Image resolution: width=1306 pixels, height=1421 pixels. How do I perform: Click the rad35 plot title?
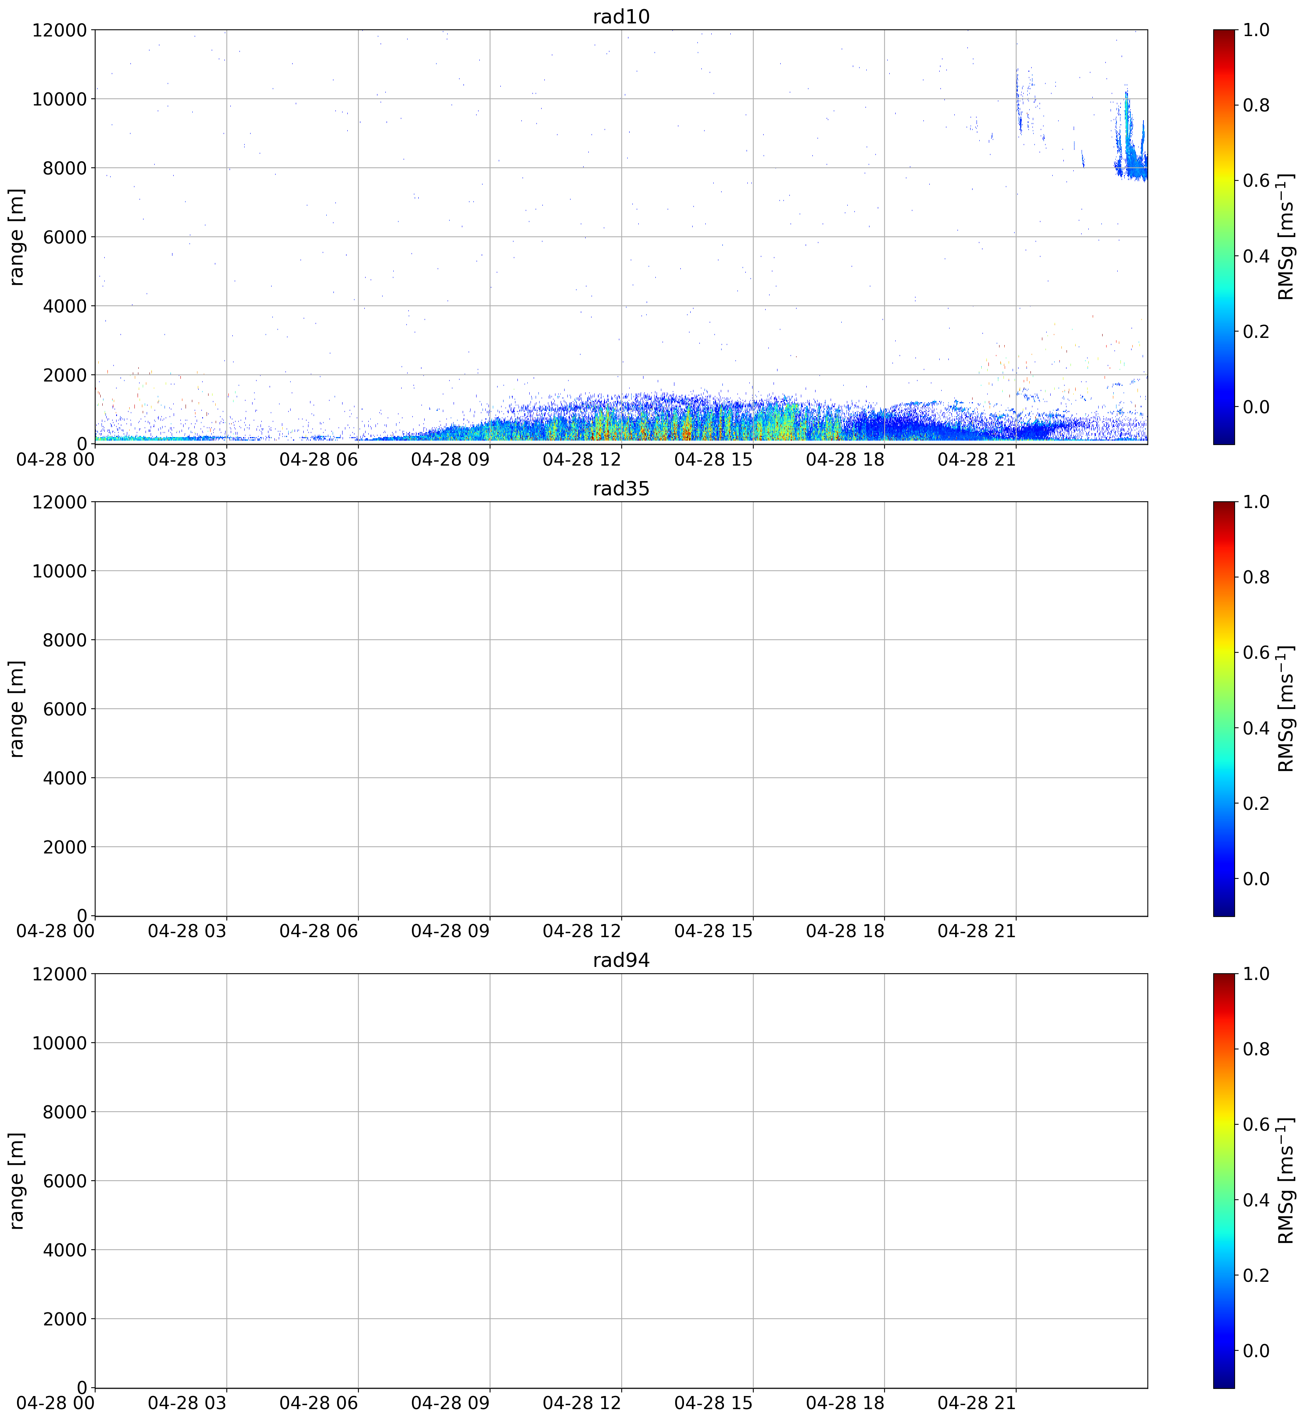(620, 489)
